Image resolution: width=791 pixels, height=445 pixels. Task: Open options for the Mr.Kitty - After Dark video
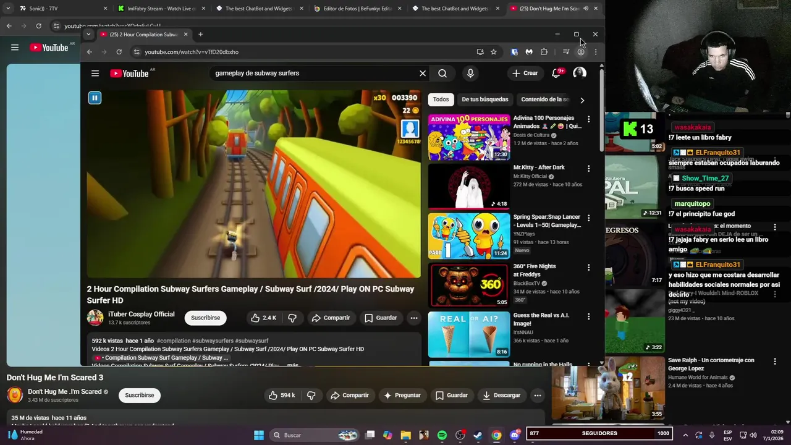(588, 168)
